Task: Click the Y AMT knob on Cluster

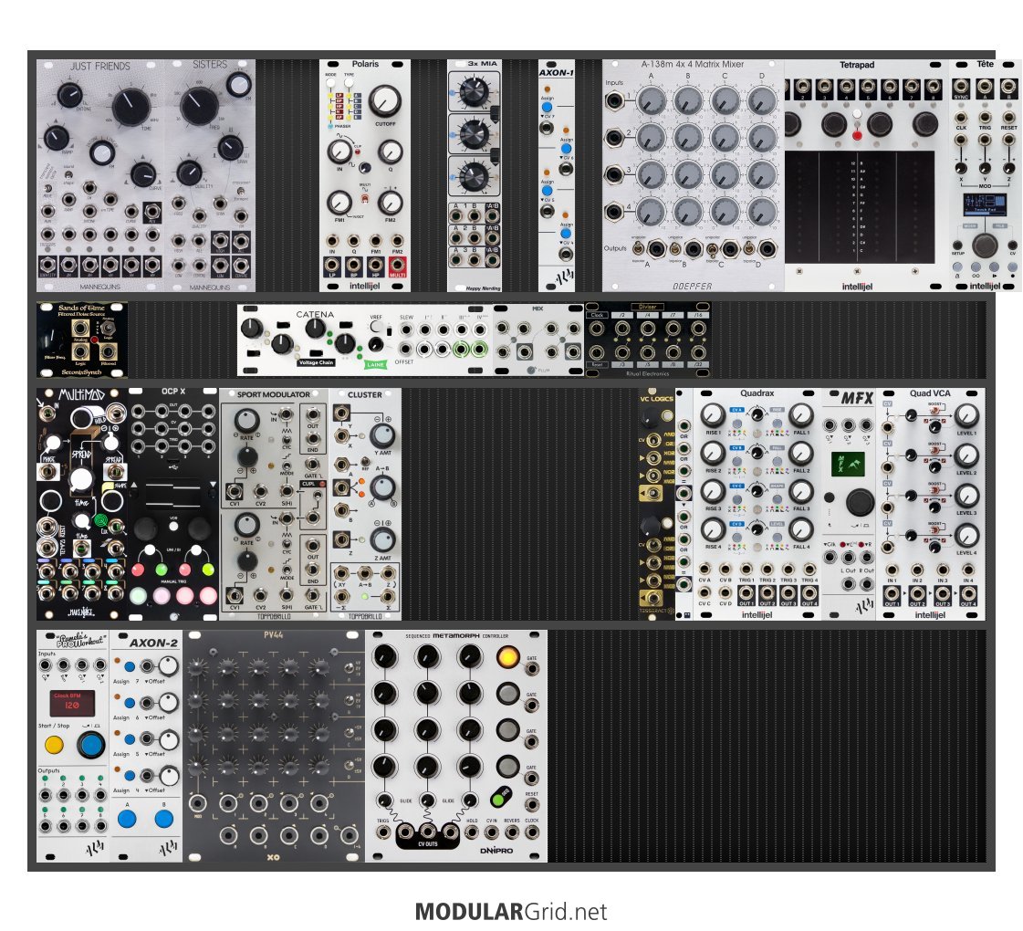Action: tap(382, 434)
